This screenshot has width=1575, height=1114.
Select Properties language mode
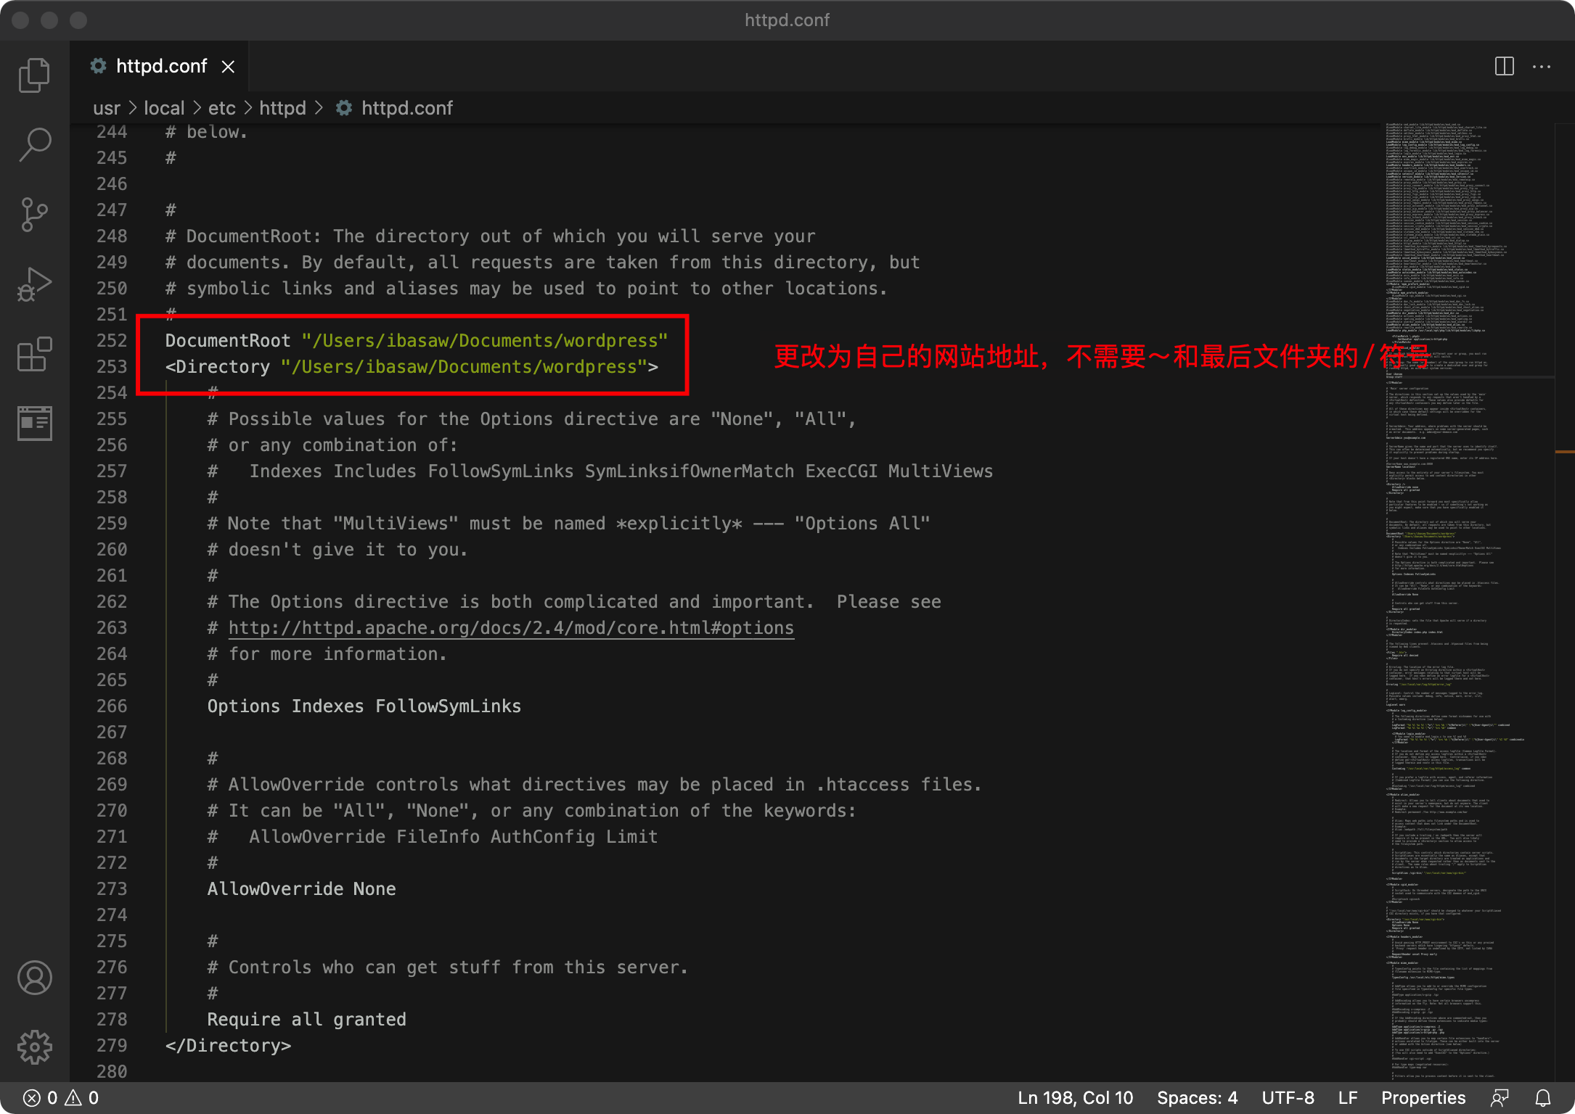pyautogui.click(x=1423, y=1098)
